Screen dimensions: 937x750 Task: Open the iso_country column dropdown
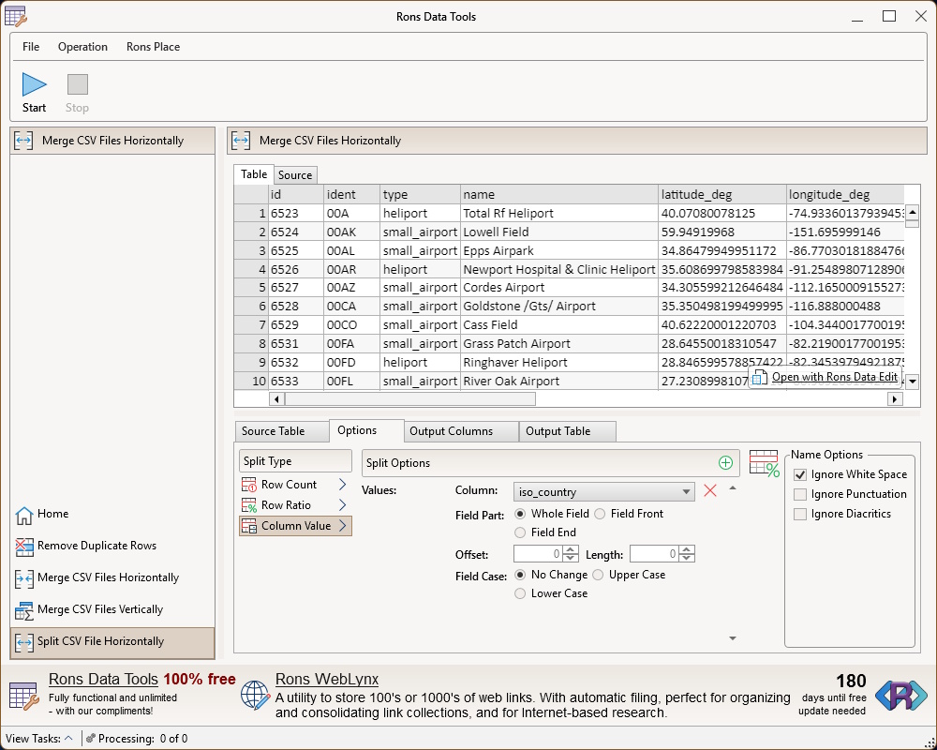point(603,491)
